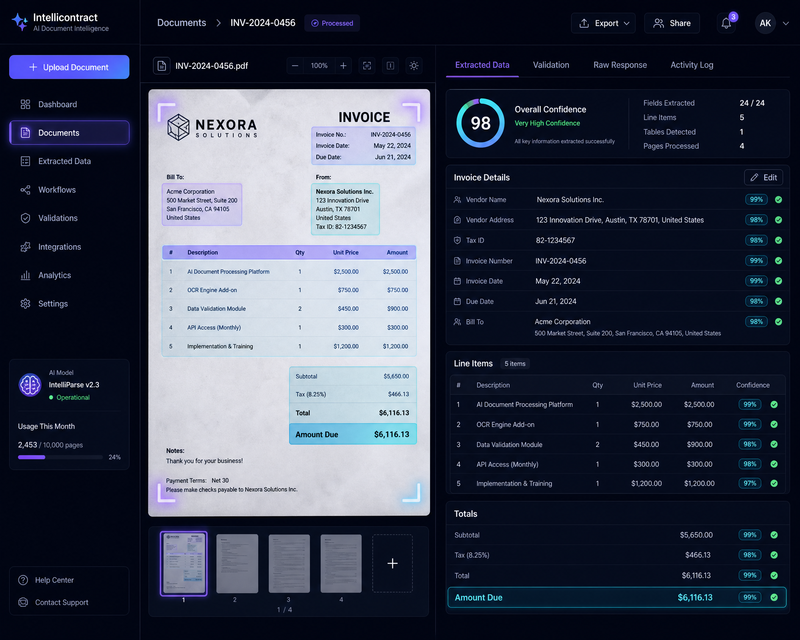Click the IntelliParse brain model icon
Screen dimensions: 800x640
[x=30, y=385]
